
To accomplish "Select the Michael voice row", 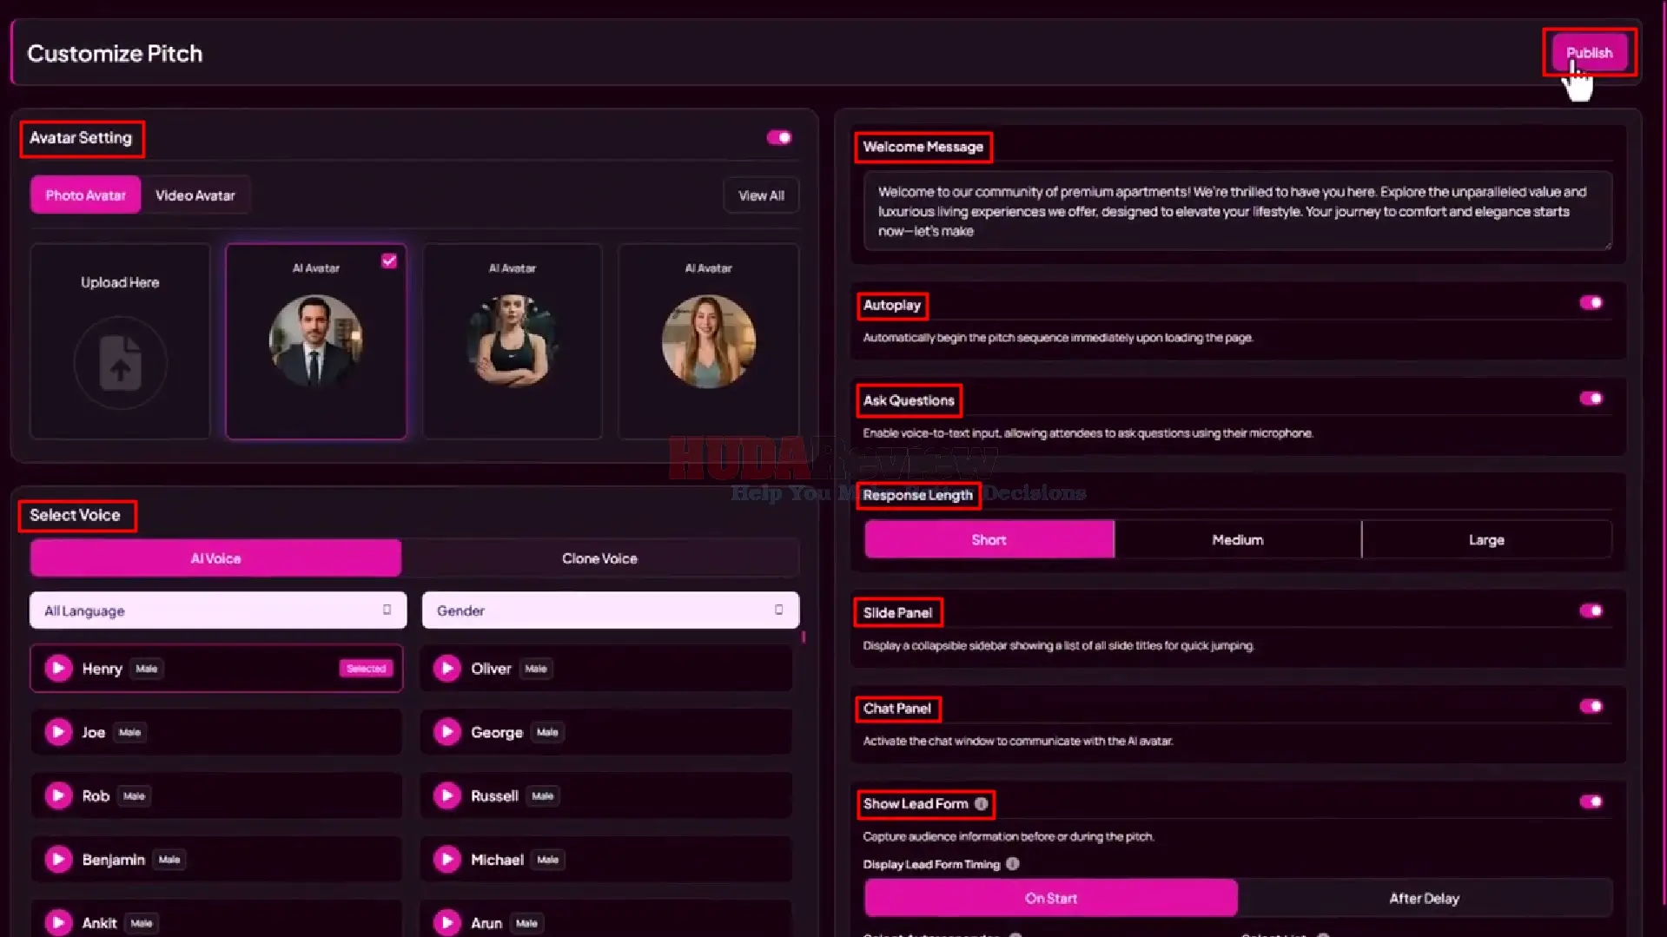I will pyautogui.click(x=606, y=859).
